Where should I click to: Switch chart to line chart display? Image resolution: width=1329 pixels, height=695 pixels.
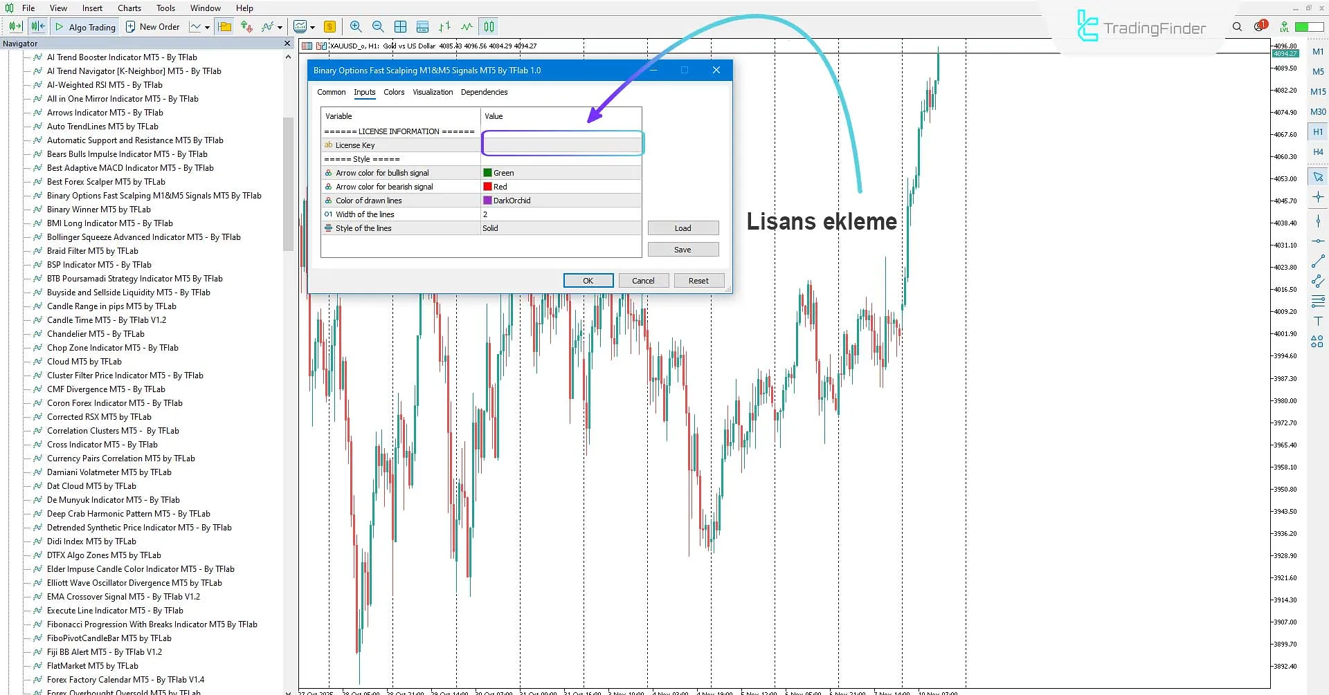(x=466, y=26)
